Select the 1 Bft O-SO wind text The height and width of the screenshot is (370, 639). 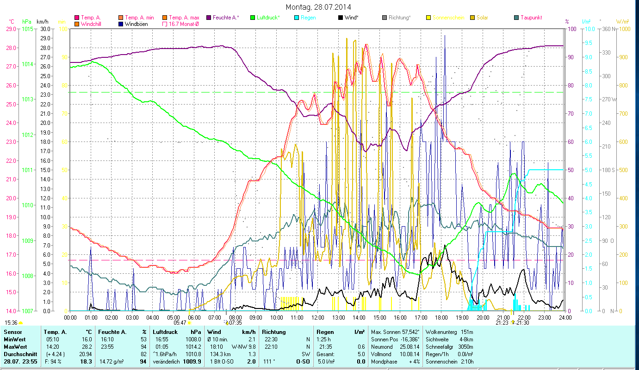(x=221, y=362)
